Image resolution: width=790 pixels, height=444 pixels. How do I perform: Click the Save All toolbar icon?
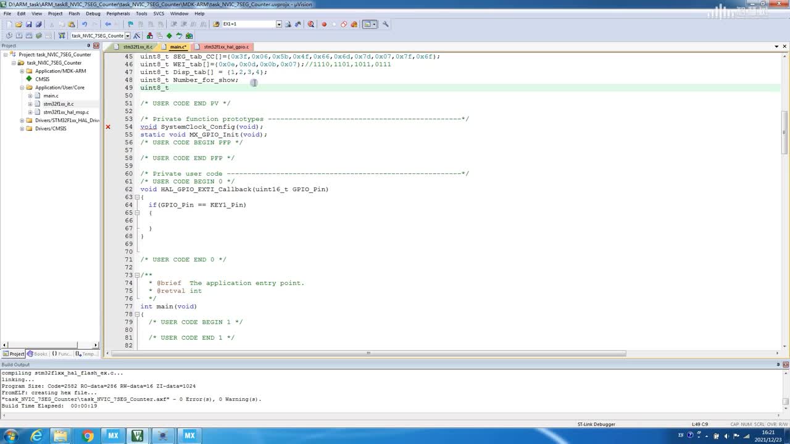[38, 24]
